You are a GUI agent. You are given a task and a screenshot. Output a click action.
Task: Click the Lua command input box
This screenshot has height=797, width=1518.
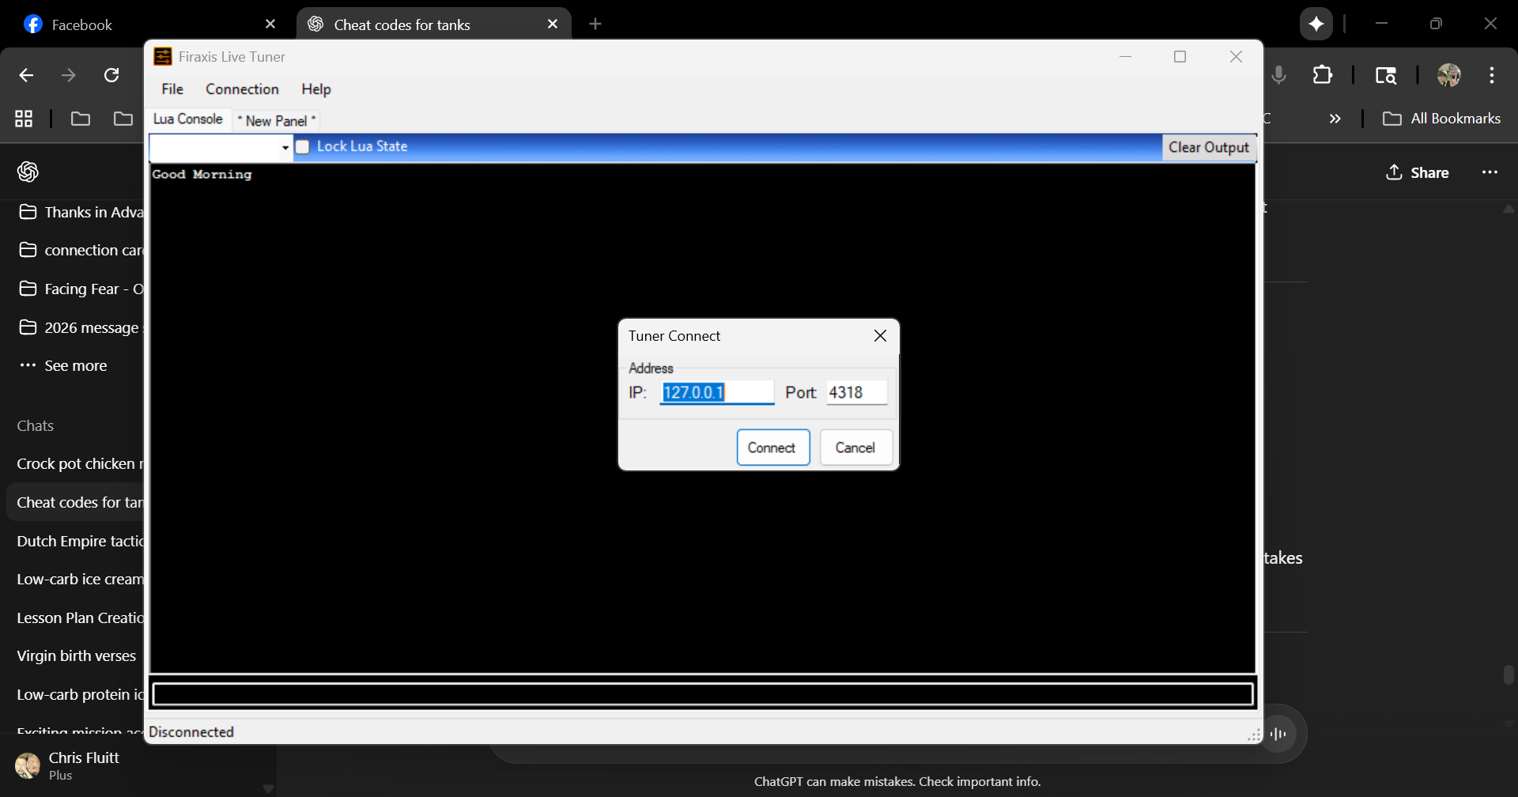[702, 694]
